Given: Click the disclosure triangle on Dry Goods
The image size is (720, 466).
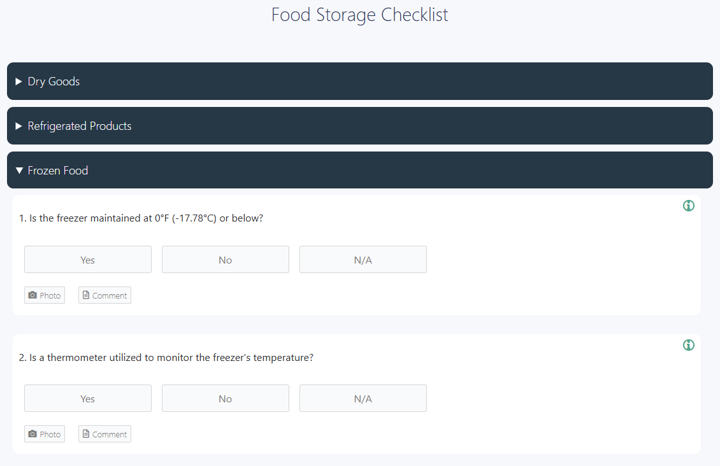Looking at the screenshot, I should (x=18, y=81).
